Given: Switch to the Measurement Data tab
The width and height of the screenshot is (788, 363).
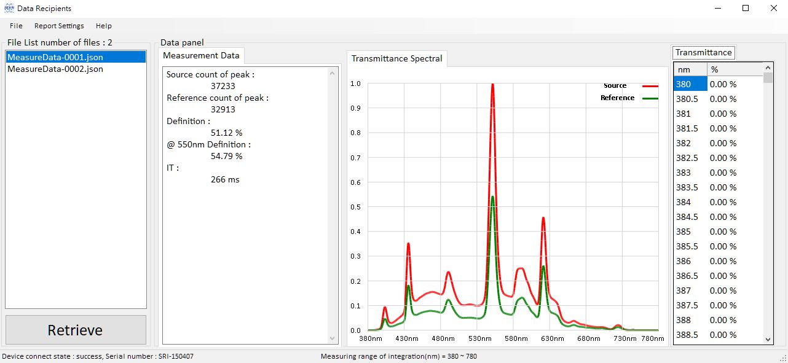Looking at the screenshot, I should (x=201, y=56).
